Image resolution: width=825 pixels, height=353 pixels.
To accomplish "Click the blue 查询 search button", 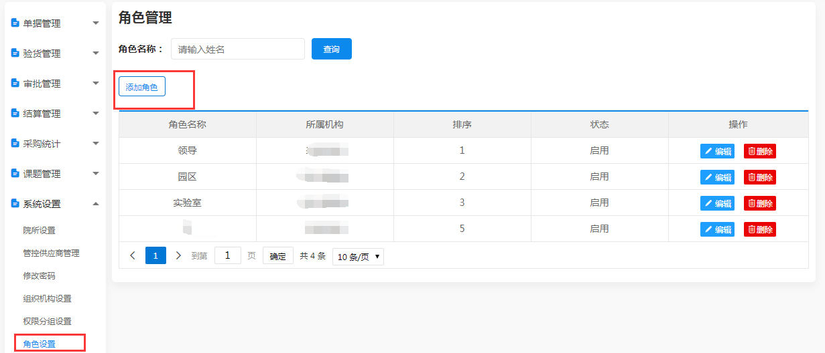I will click(331, 49).
